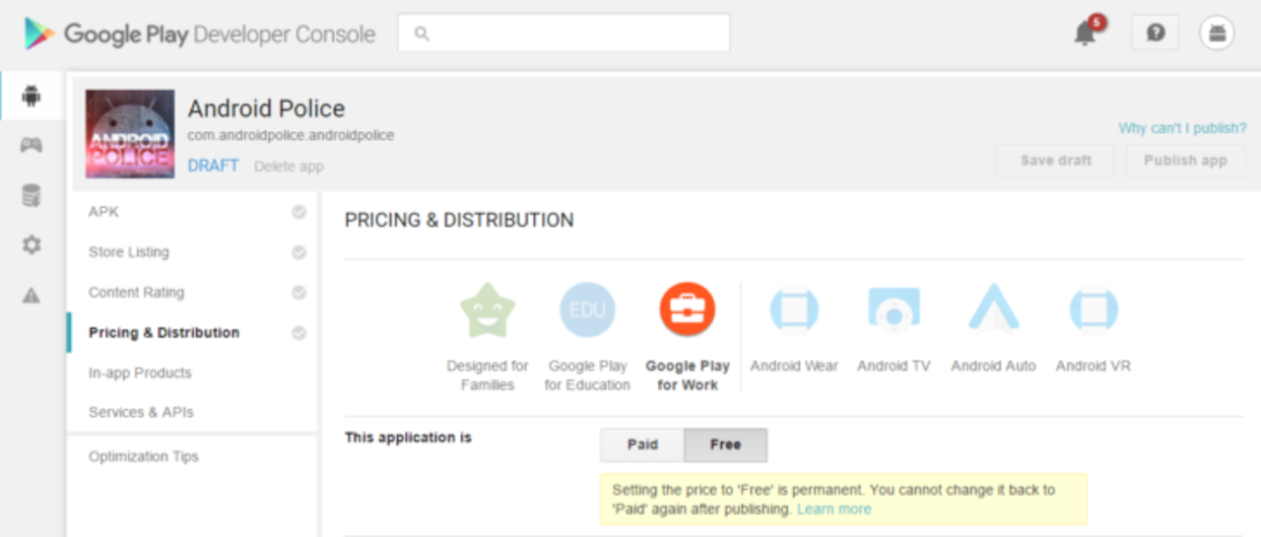Toggle Google Play for Education
The width and height of the screenshot is (1261, 537).
coord(587,310)
